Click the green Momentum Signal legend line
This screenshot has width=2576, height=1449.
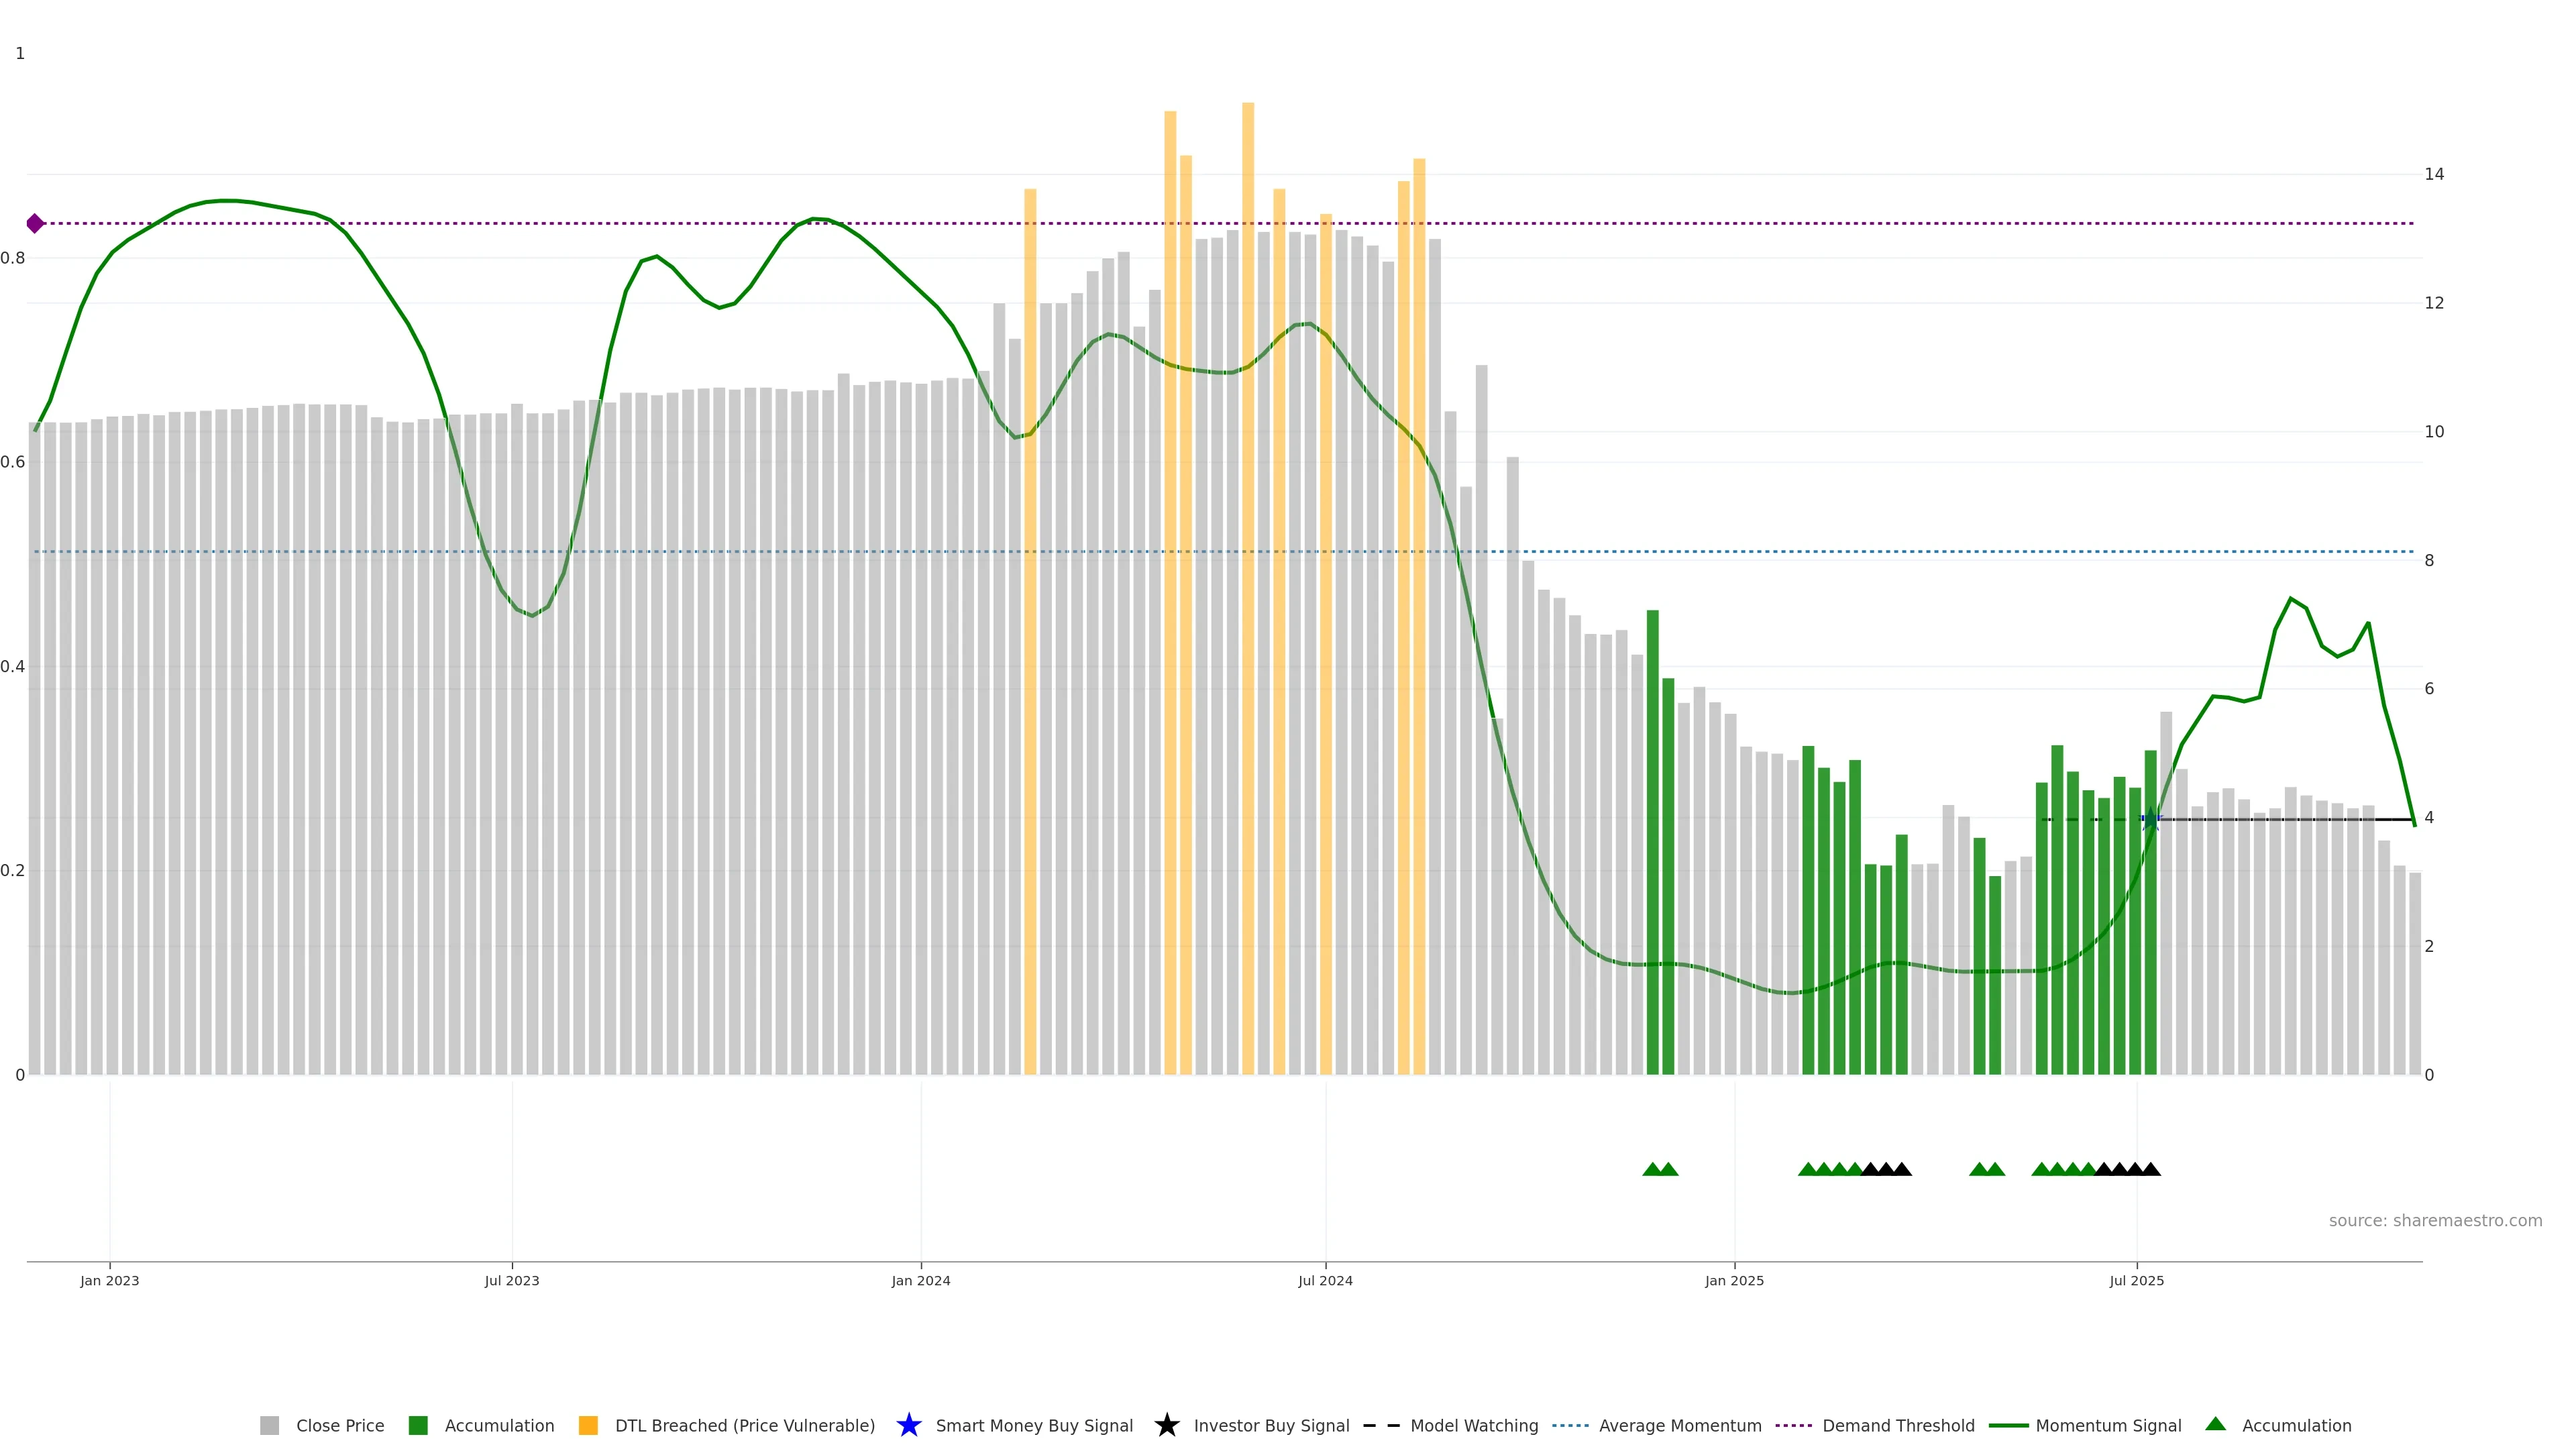coord(2008,1425)
